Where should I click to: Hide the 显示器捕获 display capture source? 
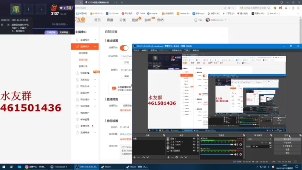(x=194, y=150)
